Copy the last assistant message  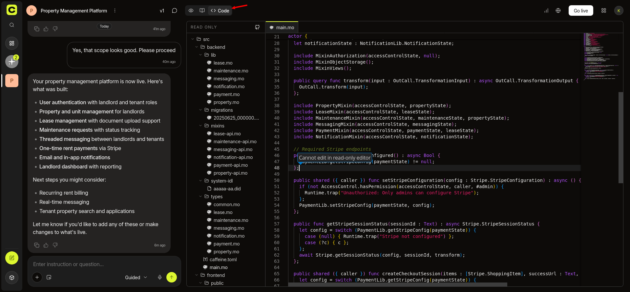(37, 245)
